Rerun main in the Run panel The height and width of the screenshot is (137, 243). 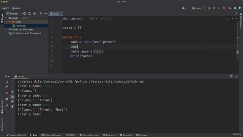tap(7, 82)
